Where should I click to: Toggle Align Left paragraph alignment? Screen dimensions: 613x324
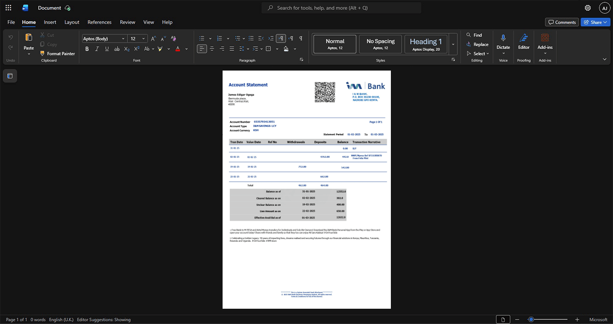pos(202,49)
